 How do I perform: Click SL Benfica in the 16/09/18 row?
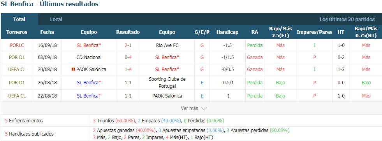[89, 45]
